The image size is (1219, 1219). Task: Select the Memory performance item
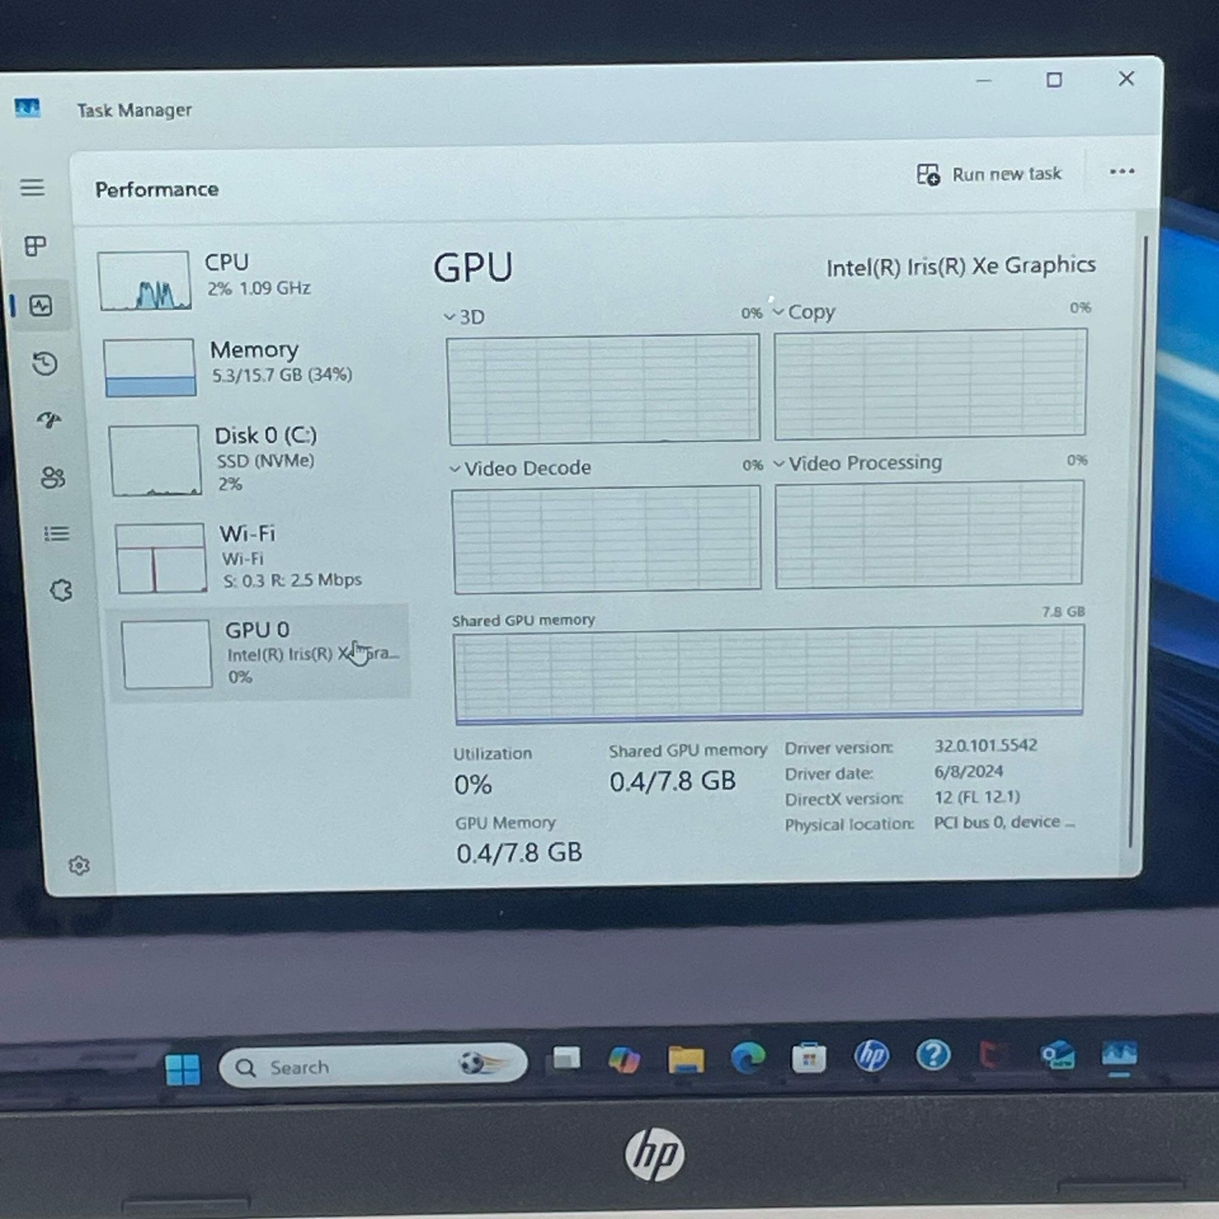[x=251, y=366]
